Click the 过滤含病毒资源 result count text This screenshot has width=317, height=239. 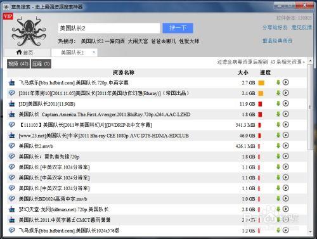(x=261, y=62)
